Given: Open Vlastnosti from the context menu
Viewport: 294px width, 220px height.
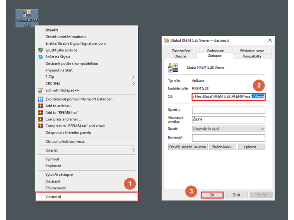Looking at the screenshot, I should (x=87, y=197).
